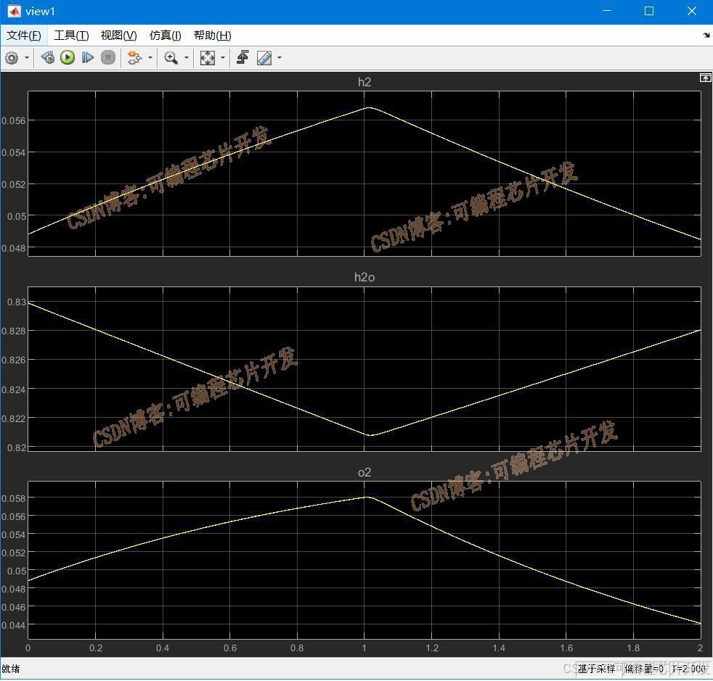Start the simulation with the Run button
Viewport: 713px width, 681px height.
[68, 58]
